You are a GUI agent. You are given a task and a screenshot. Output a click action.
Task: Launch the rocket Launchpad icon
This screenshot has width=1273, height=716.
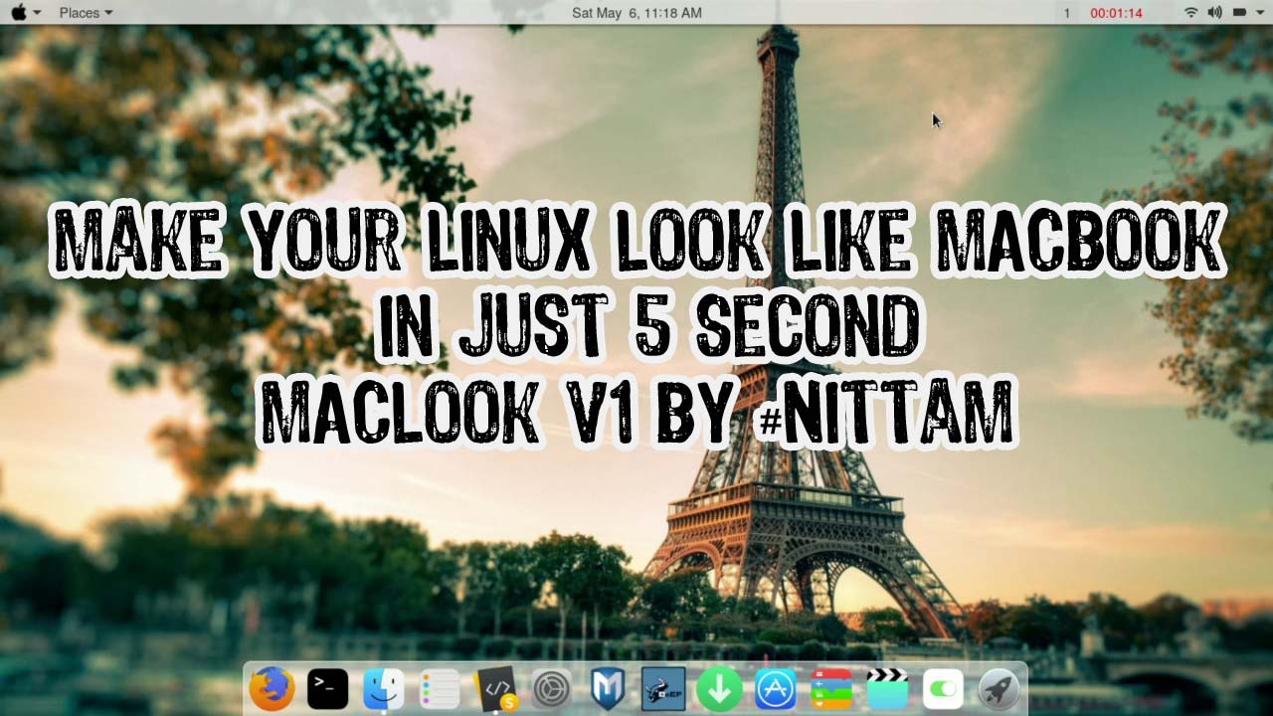click(998, 687)
